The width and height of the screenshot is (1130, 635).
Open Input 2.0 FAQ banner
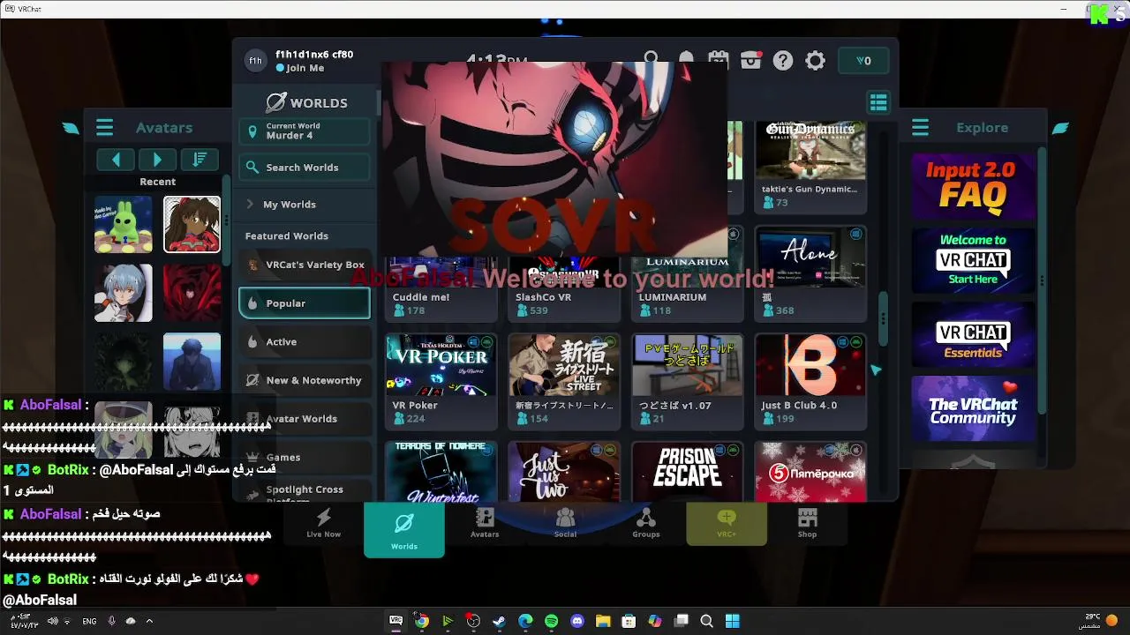(x=973, y=186)
